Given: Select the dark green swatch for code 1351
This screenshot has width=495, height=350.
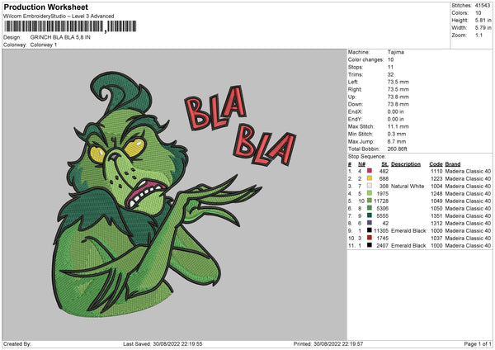Looking at the screenshot, I should click(370, 215).
